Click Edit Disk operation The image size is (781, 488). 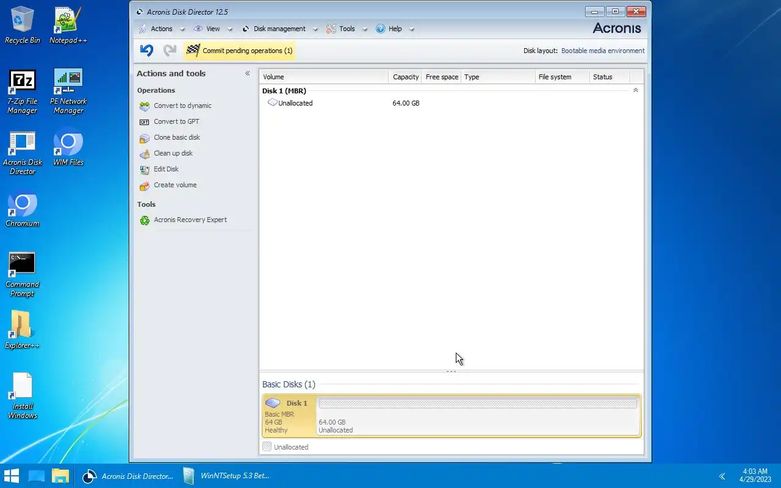pos(166,170)
